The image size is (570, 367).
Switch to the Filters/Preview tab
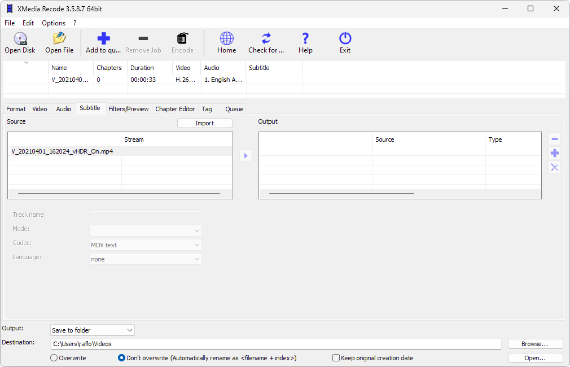pos(128,109)
